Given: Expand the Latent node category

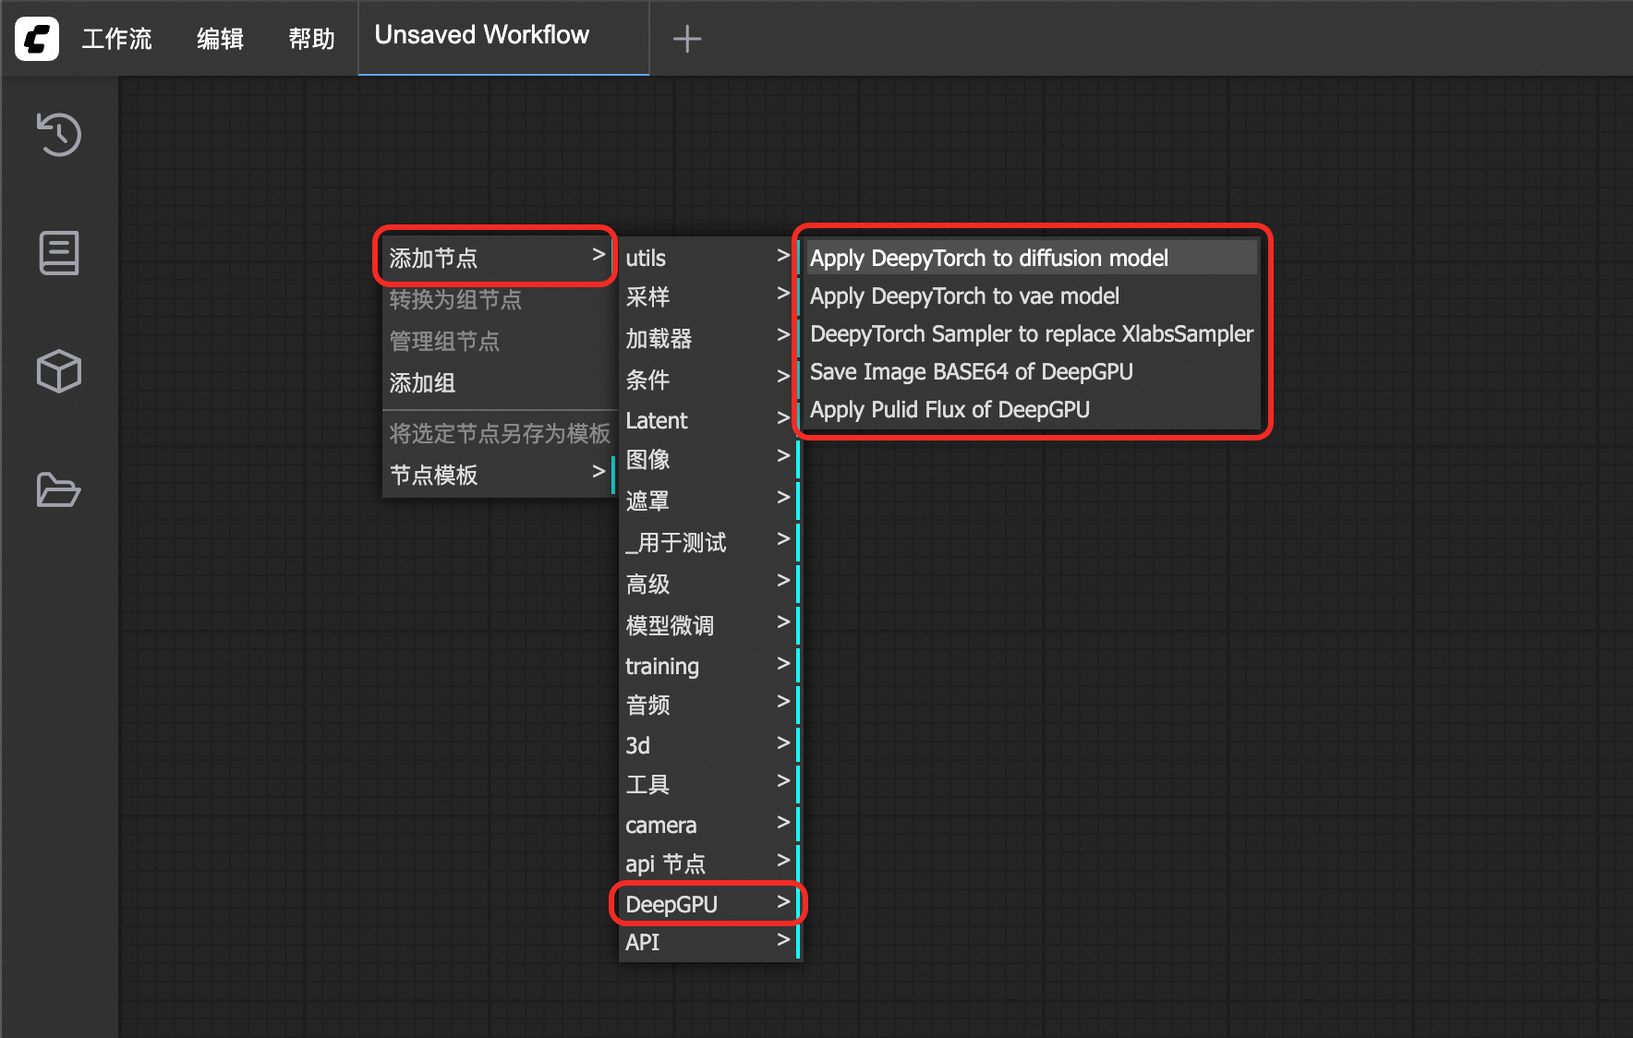Looking at the screenshot, I should click(708, 420).
